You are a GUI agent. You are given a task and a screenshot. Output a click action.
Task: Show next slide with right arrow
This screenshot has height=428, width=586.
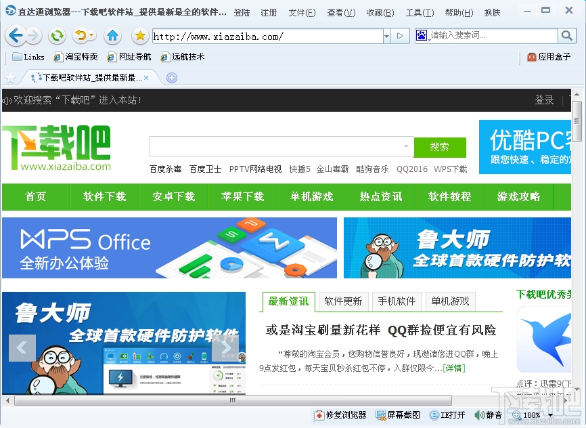click(225, 348)
